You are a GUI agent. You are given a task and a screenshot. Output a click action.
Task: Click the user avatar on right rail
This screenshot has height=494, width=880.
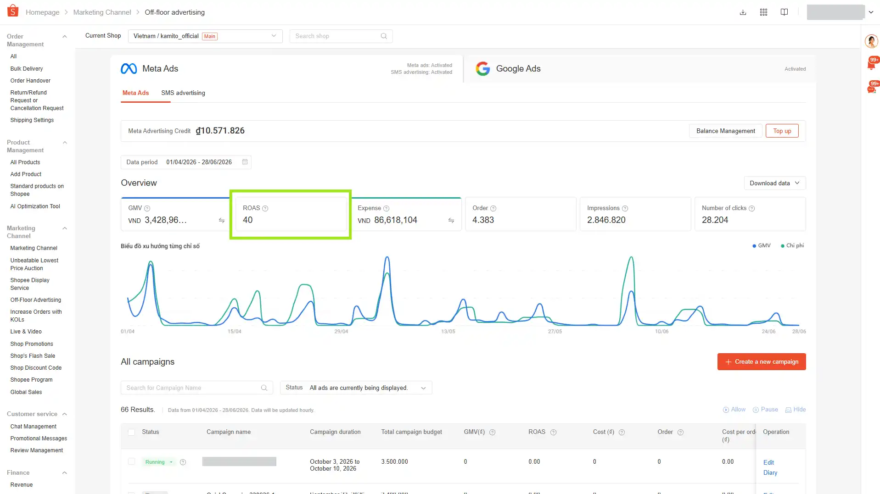871,41
